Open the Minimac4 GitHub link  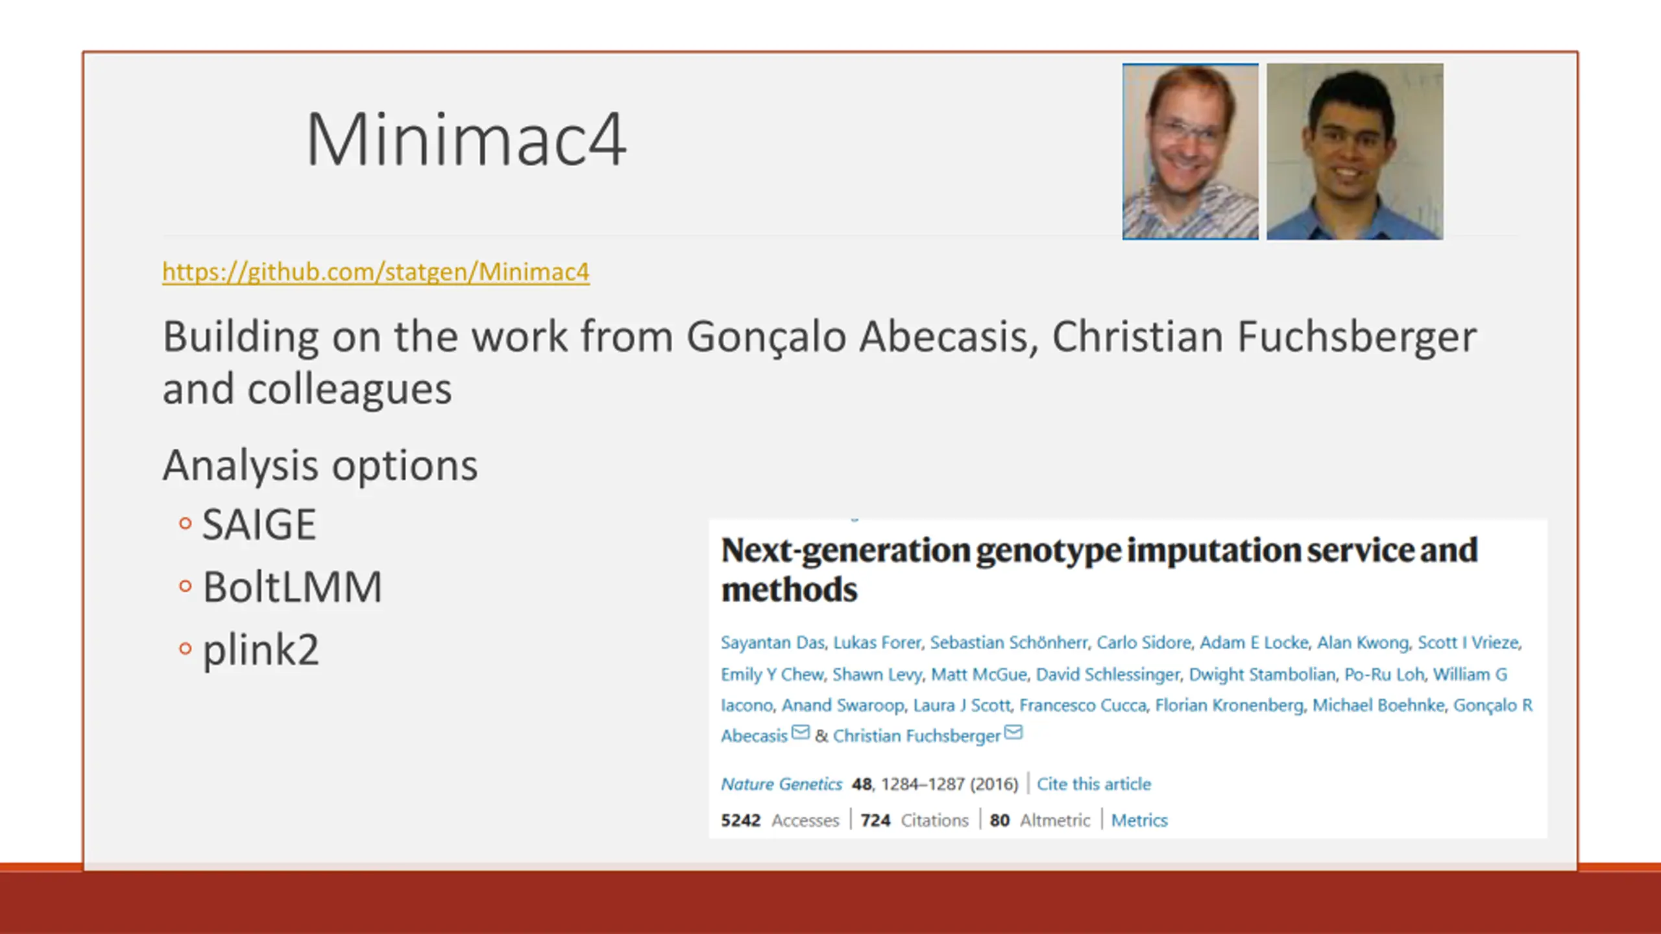pos(376,272)
